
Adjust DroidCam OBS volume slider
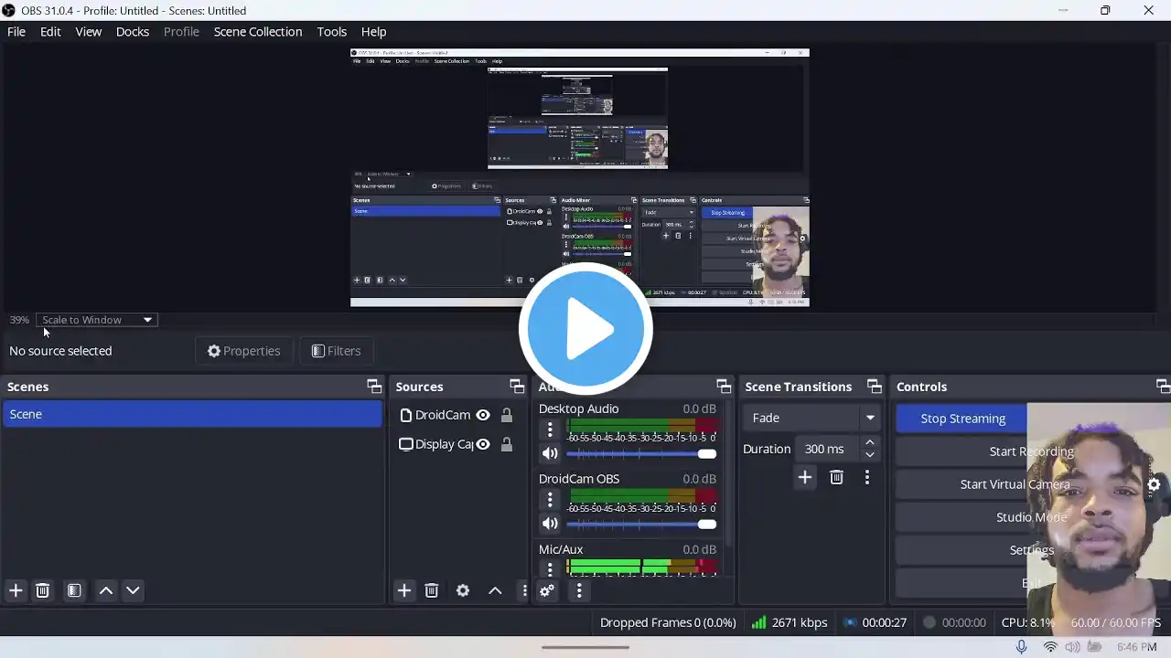coord(640,524)
